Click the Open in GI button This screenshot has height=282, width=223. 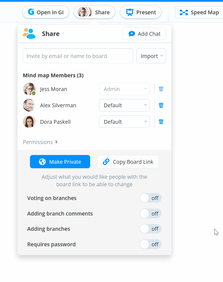[x=45, y=12]
